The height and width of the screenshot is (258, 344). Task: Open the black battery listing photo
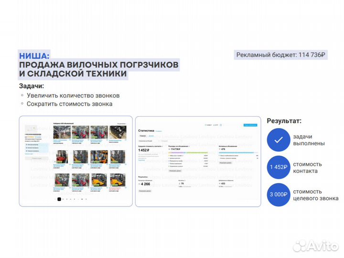pyautogui.click(x=118, y=132)
